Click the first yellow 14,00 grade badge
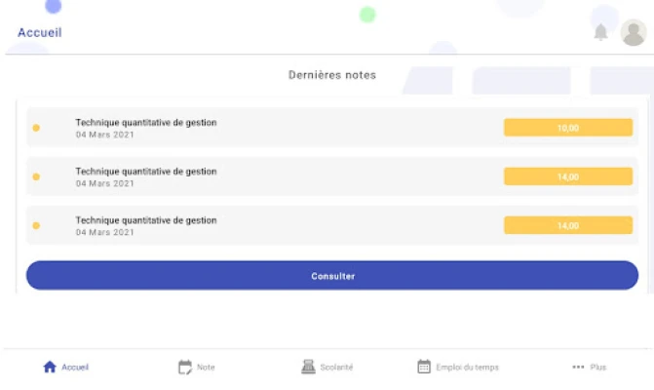The width and height of the screenshot is (654, 390). click(567, 176)
